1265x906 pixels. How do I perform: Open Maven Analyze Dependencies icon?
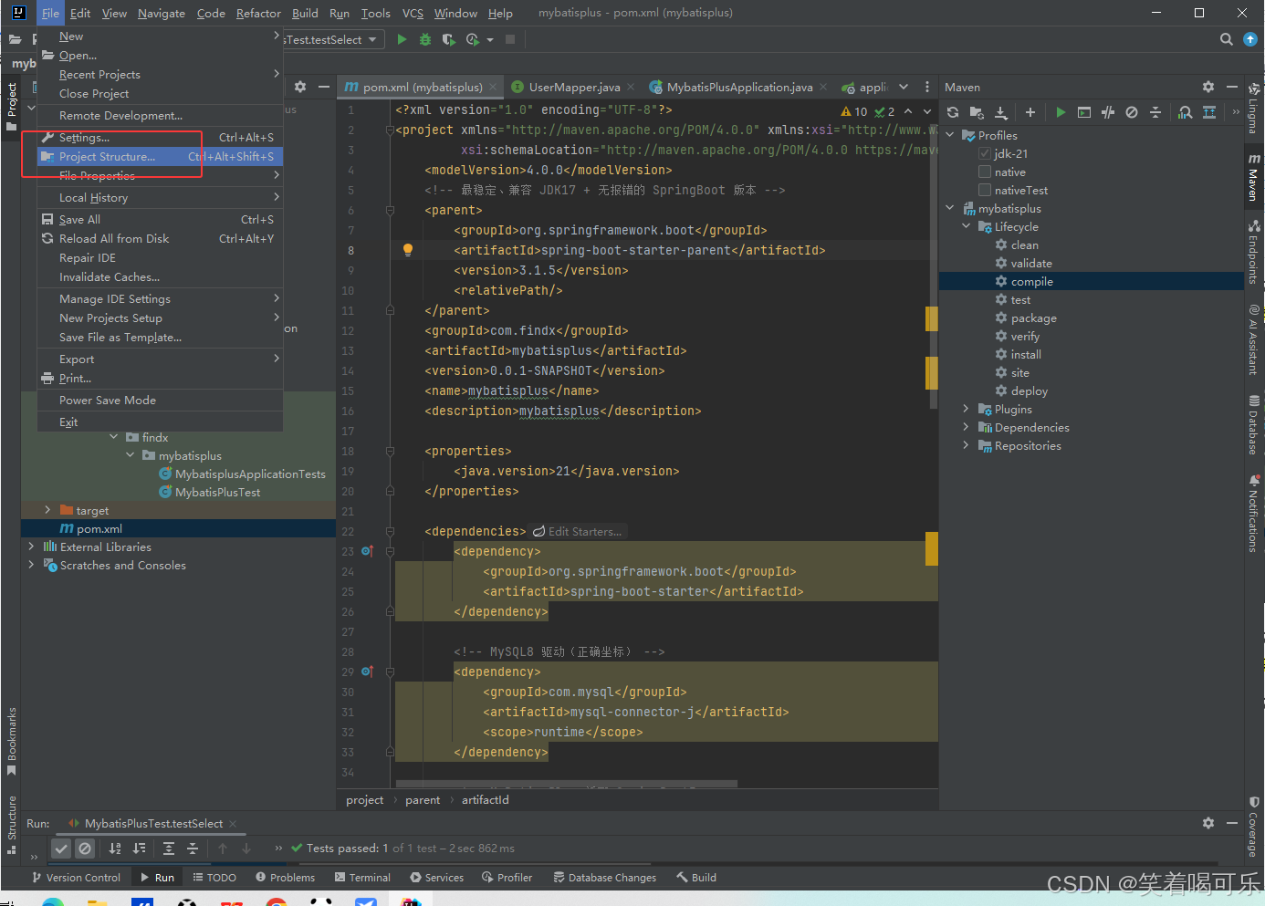1185,112
